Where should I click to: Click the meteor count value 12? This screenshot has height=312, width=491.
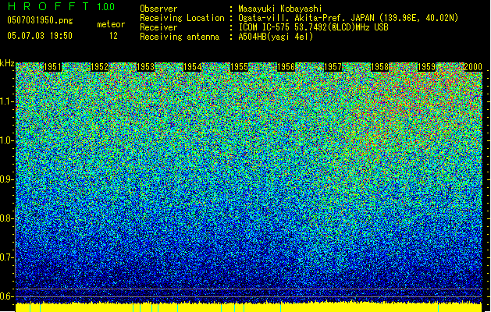(113, 36)
